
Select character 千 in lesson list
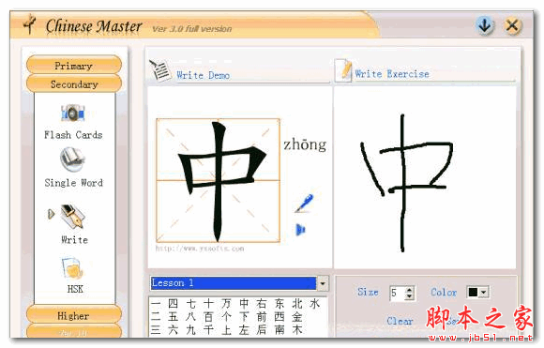pos(208,329)
